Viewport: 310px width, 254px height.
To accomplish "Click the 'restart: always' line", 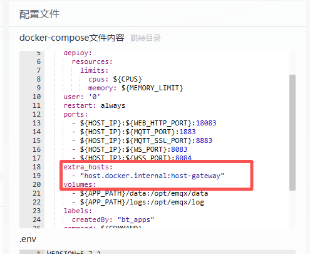I will (x=95, y=105).
